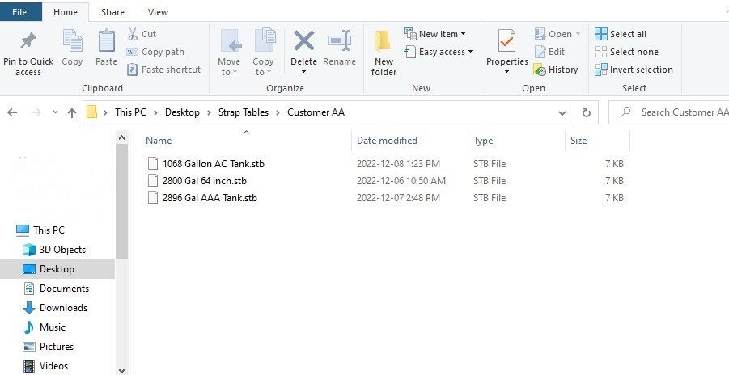Click the red Delete X icon
The width and height of the screenshot is (729, 375).
pos(304,41)
